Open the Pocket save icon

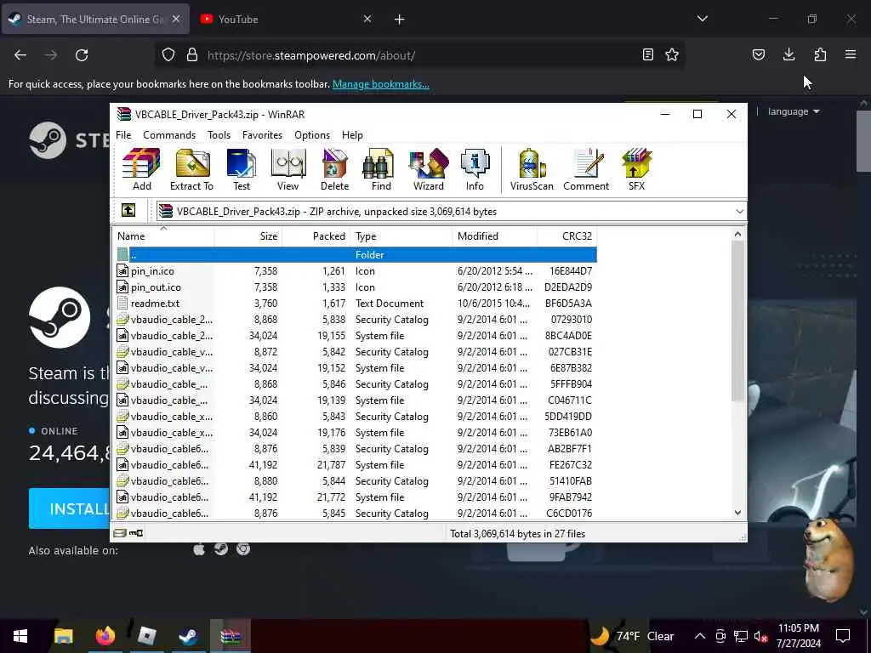[x=758, y=54]
